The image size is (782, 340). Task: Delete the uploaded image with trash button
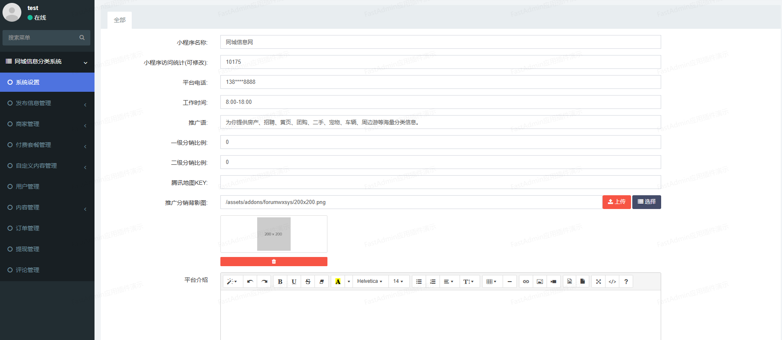tap(273, 262)
